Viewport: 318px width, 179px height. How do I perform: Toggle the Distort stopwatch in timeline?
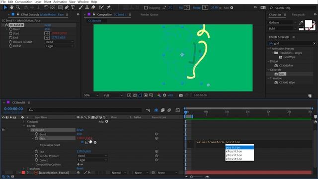(36, 160)
